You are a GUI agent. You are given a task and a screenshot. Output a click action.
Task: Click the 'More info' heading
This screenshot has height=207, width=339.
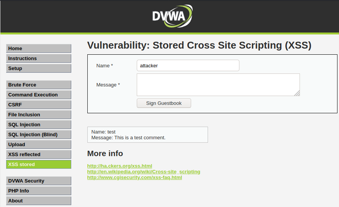[105, 153]
